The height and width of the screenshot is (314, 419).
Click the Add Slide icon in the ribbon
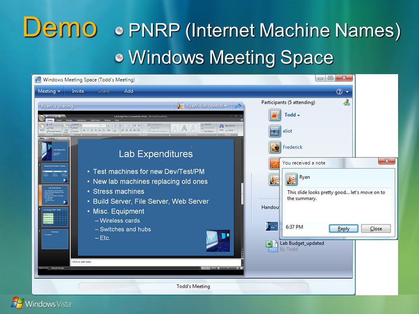pos(66,126)
